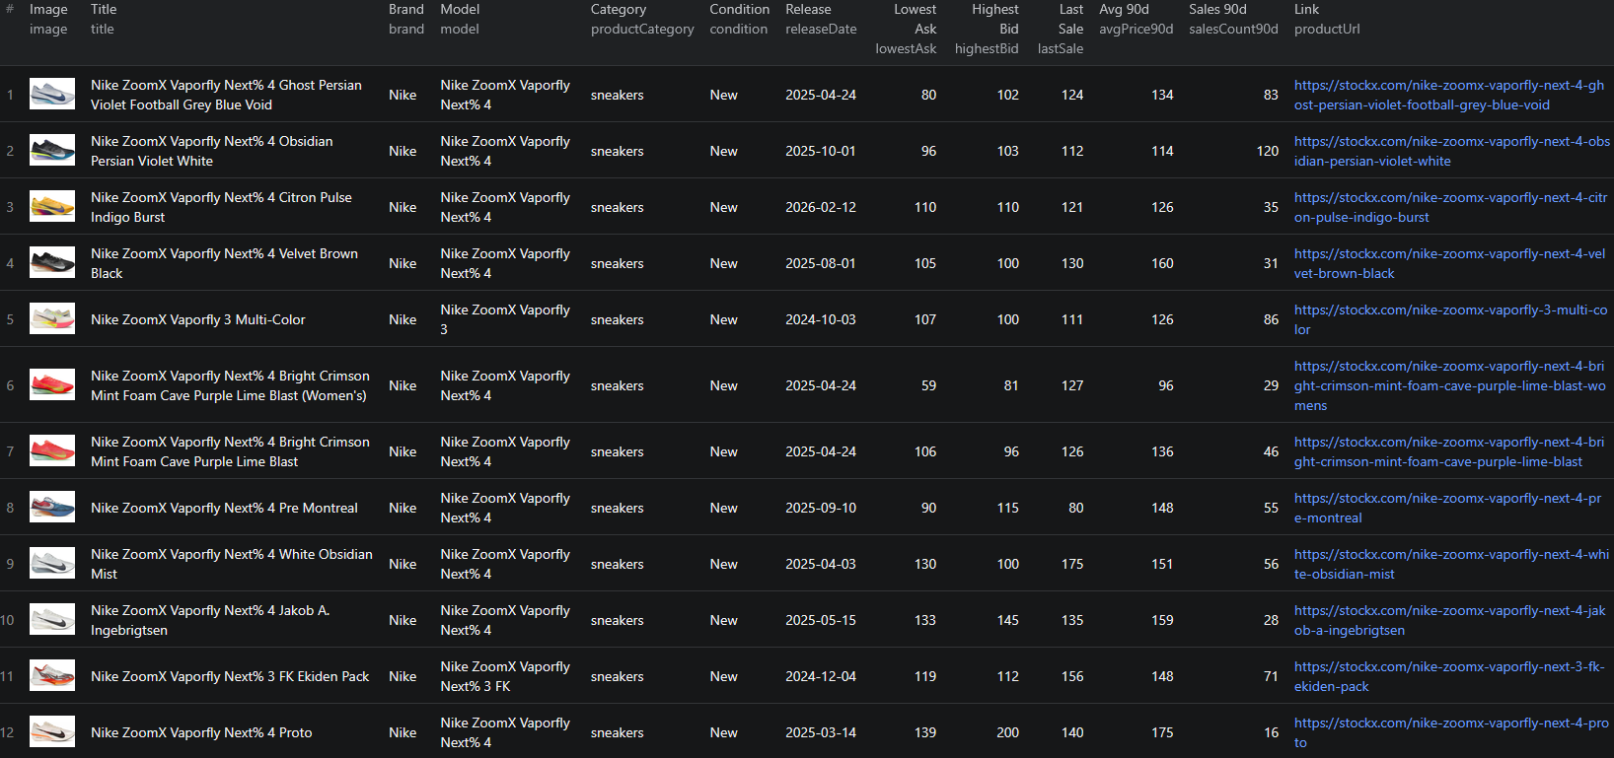Click release date 2024-10-03

click(x=821, y=319)
